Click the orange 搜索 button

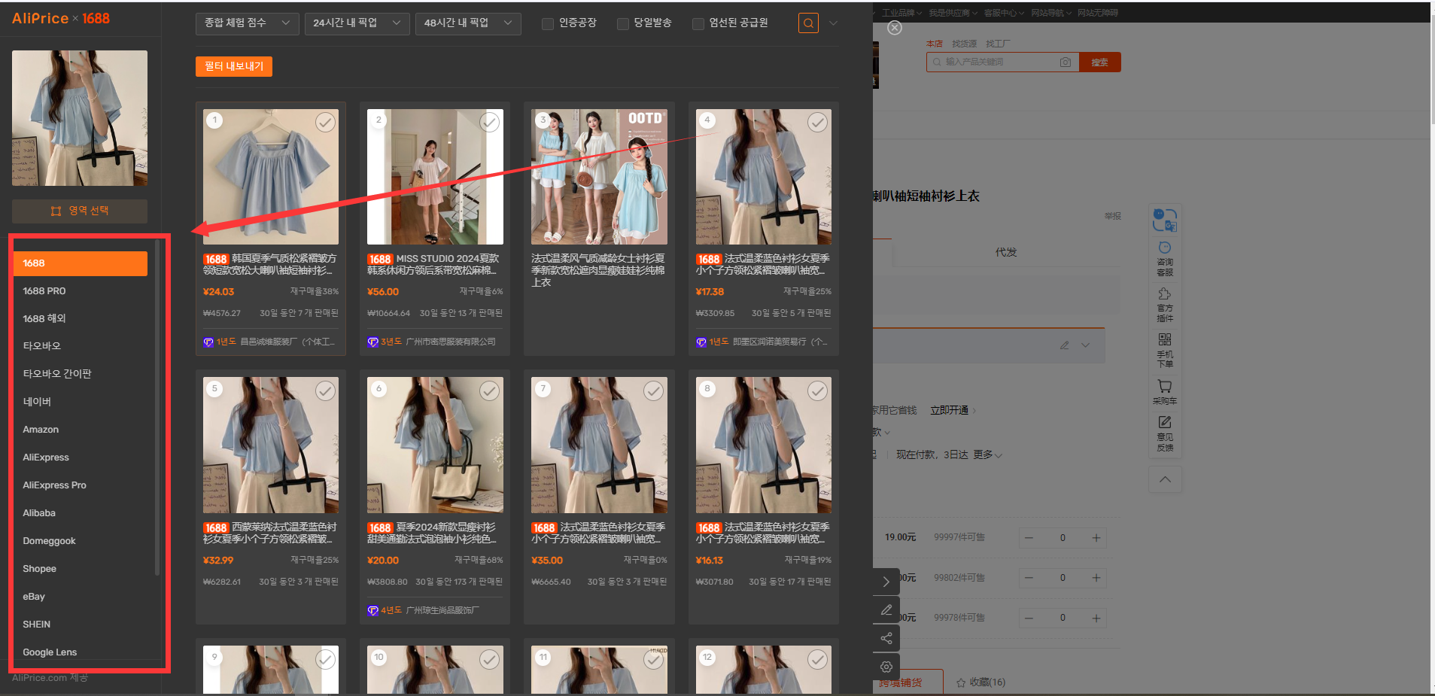click(x=1099, y=62)
